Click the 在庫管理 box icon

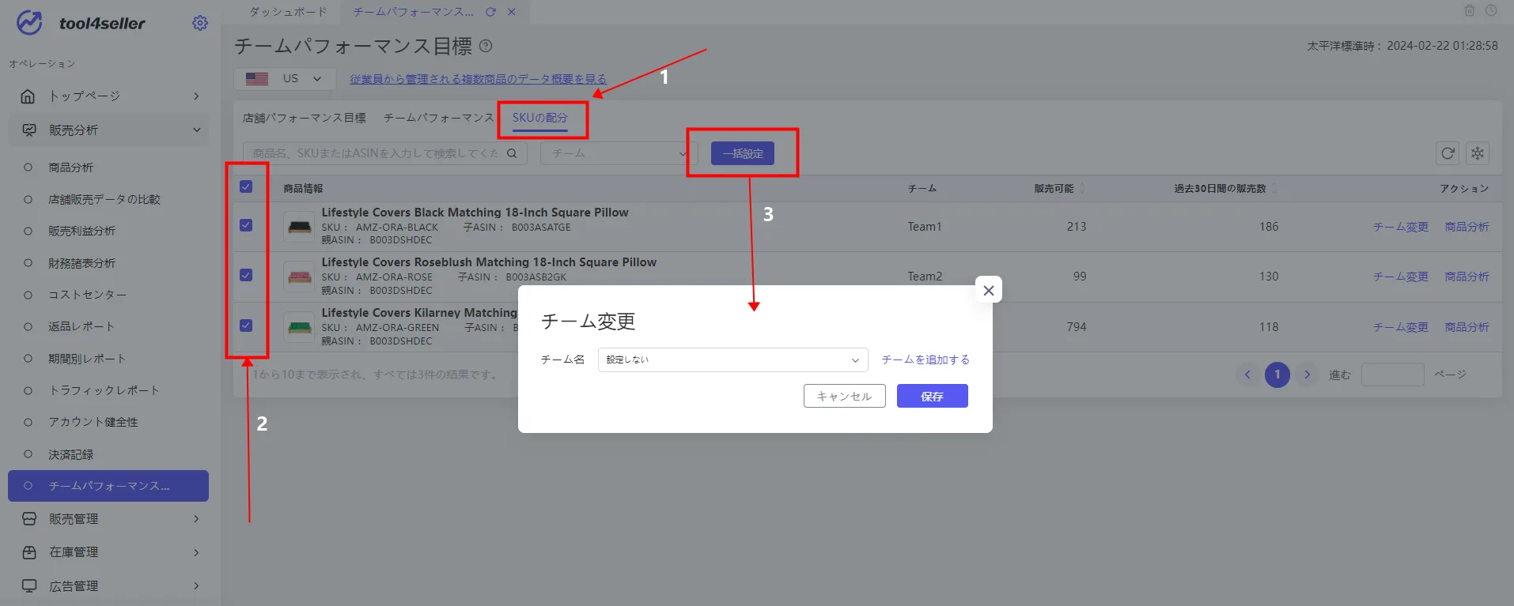coord(29,552)
